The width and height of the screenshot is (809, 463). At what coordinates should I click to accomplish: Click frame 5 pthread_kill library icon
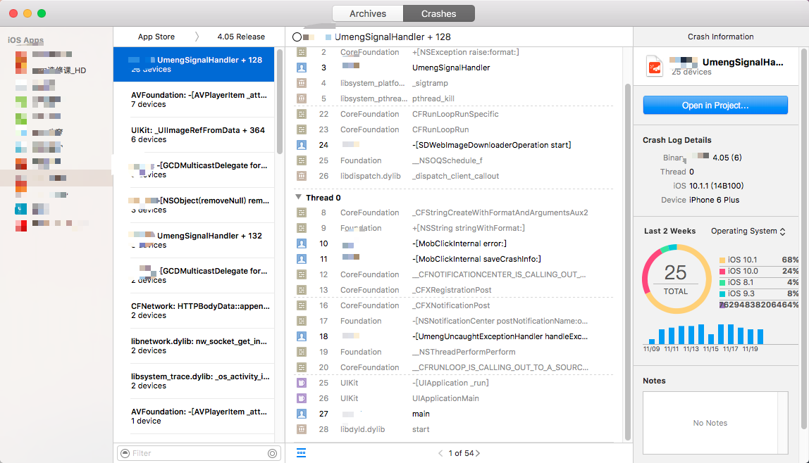(x=302, y=99)
